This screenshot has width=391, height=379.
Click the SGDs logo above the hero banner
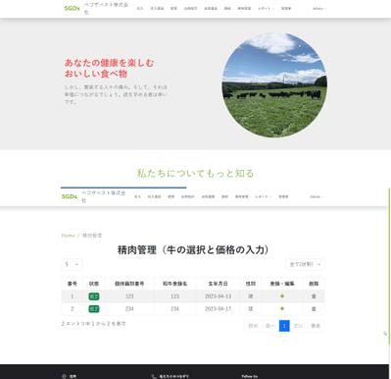[72, 8]
